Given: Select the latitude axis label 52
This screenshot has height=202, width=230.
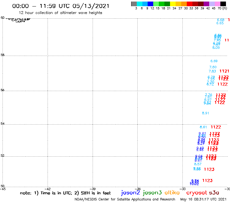Looking at the screenshot, I should [2, 156].
